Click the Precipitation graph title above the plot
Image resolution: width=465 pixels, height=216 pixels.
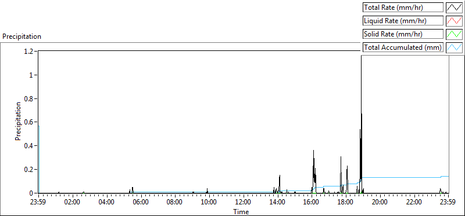click(x=22, y=36)
